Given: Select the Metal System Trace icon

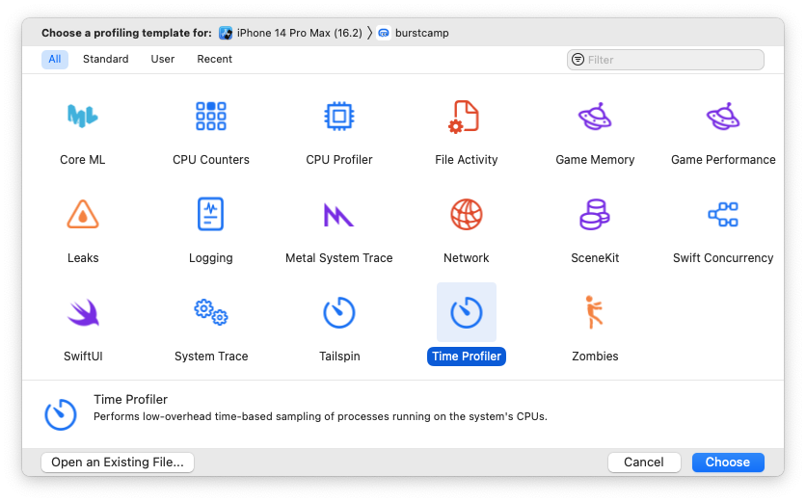Looking at the screenshot, I should [338, 215].
